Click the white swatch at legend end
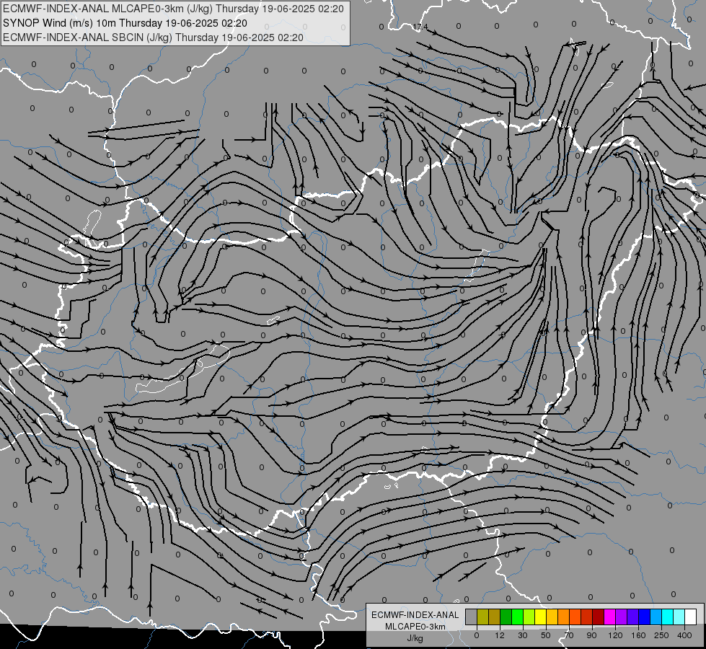Image resolution: width=706 pixels, height=649 pixels. click(x=690, y=617)
